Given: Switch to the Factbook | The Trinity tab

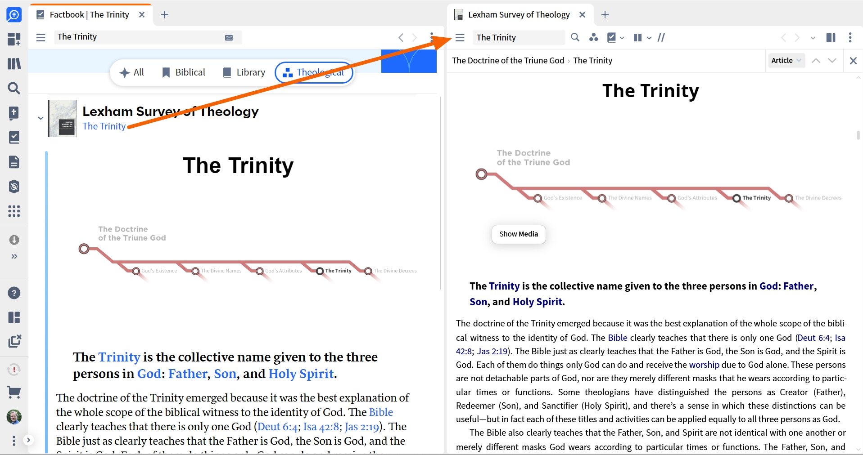Looking at the screenshot, I should [89, 15].
